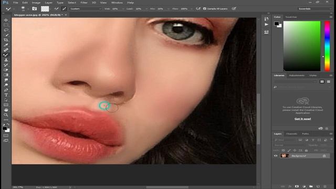Open the layer style fx menu
This screenshot has height=189, width=336.
point(290,186)
